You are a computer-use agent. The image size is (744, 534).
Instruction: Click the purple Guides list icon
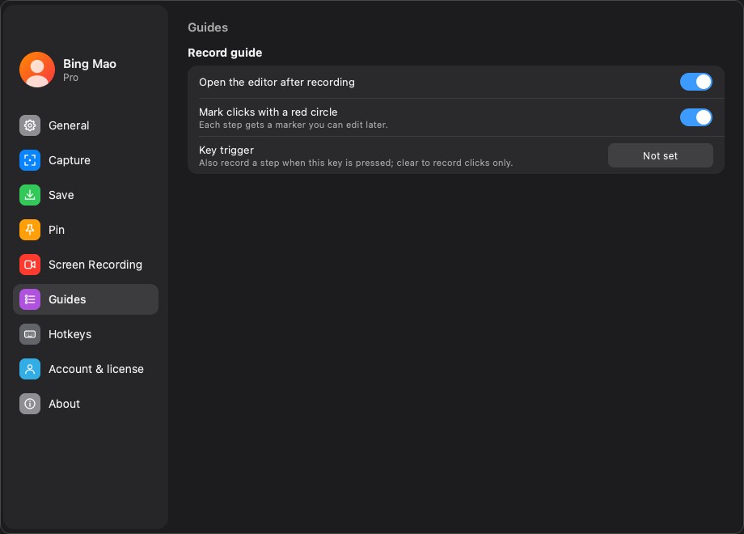tap(30, 299)
